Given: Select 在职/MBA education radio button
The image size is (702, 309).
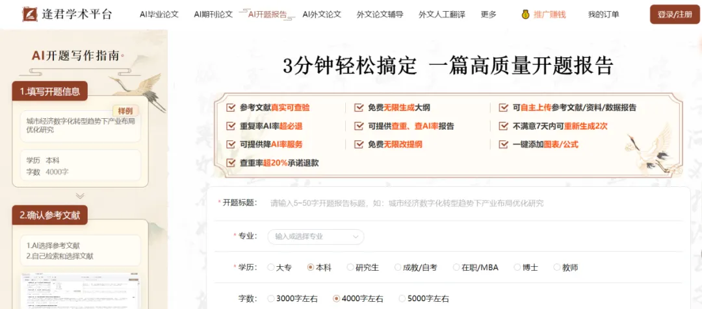Looking at the screenshot, I should click(x=457, y=267).
